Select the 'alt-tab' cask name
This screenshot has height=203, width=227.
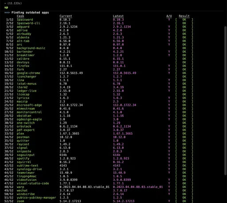(23, 41)
